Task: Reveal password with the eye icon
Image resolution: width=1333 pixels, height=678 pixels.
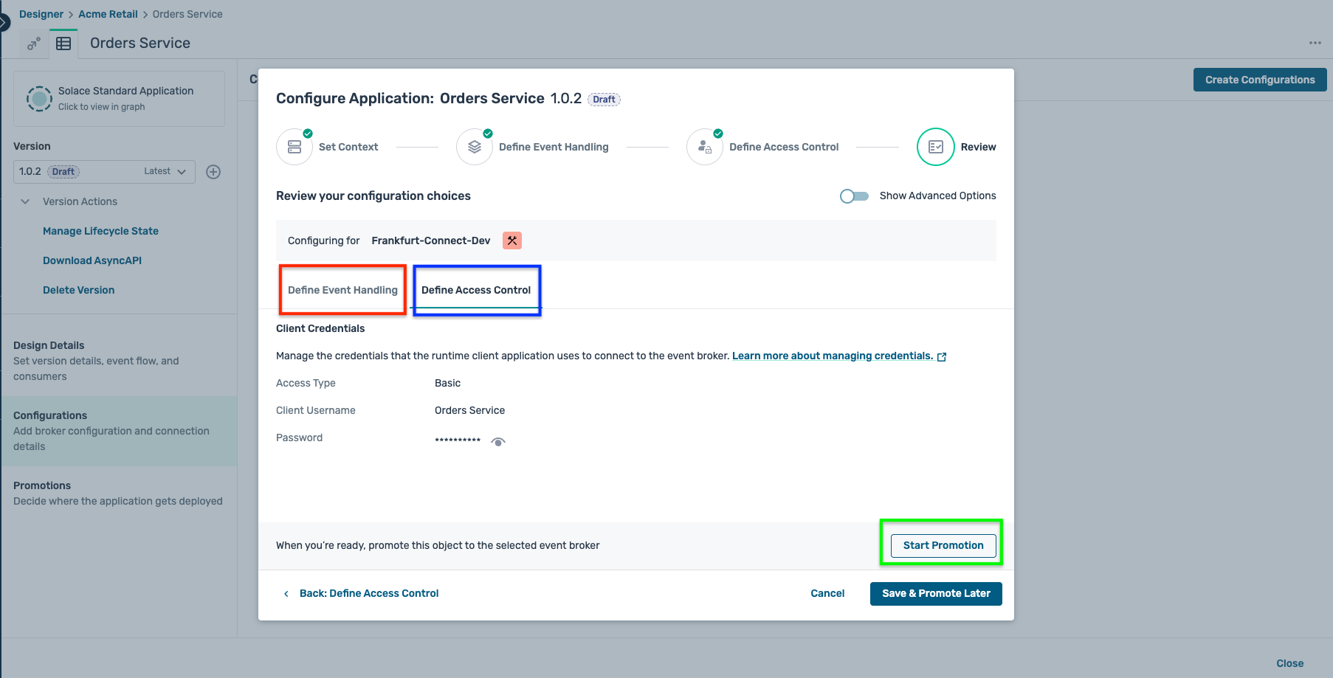Action: 498,442
